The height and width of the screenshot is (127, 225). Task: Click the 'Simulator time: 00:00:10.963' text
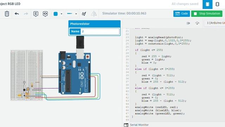tap(124, 13)
